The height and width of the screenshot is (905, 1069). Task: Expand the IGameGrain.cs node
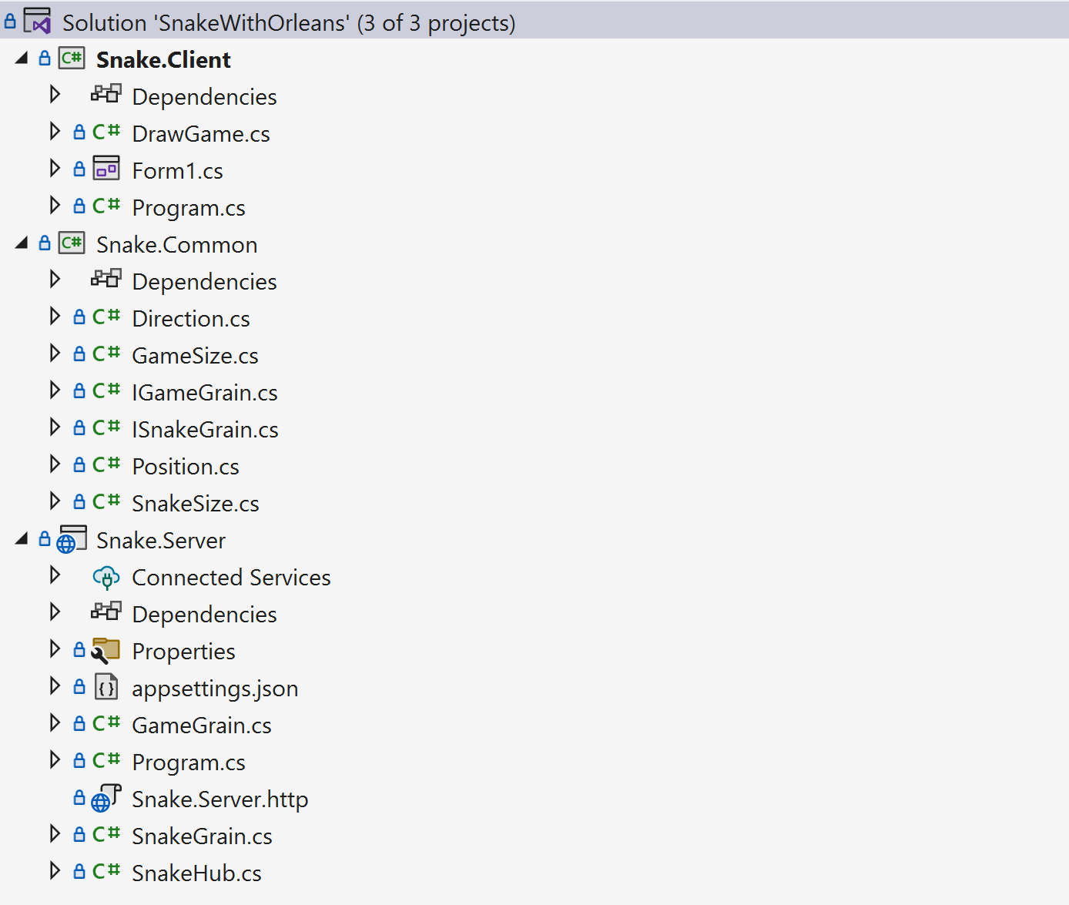55,390
